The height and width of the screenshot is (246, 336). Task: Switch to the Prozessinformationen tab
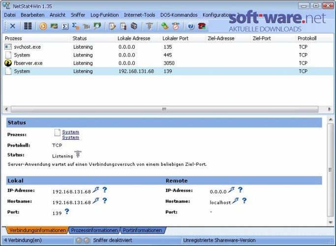click(x=94, y=230)
